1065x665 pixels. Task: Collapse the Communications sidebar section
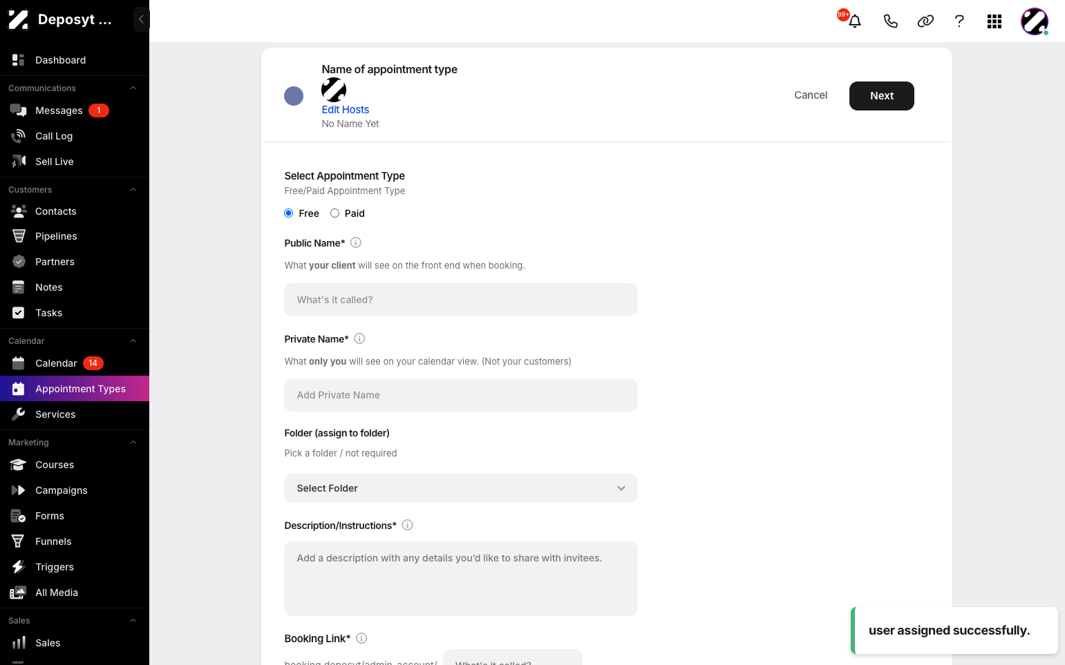(x=133, y=88)
